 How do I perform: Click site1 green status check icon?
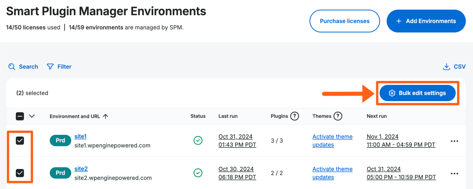pyautogui.click(x=198, y=140)
